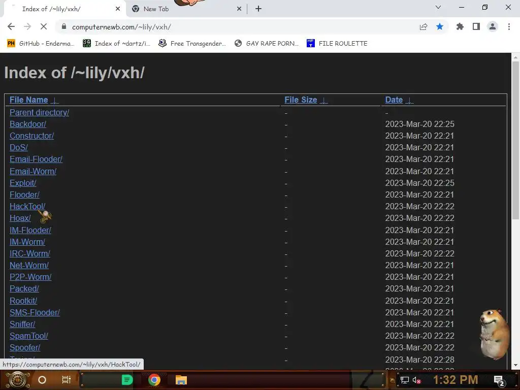
Task: Open the FILE ROULETTE bookmark
Action: 337,44
